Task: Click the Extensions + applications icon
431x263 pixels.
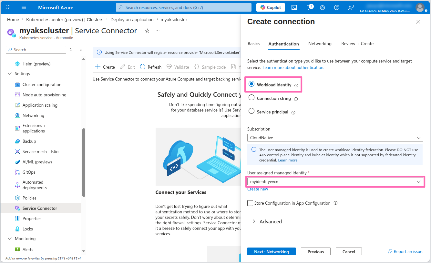Action: coord(17,128)
